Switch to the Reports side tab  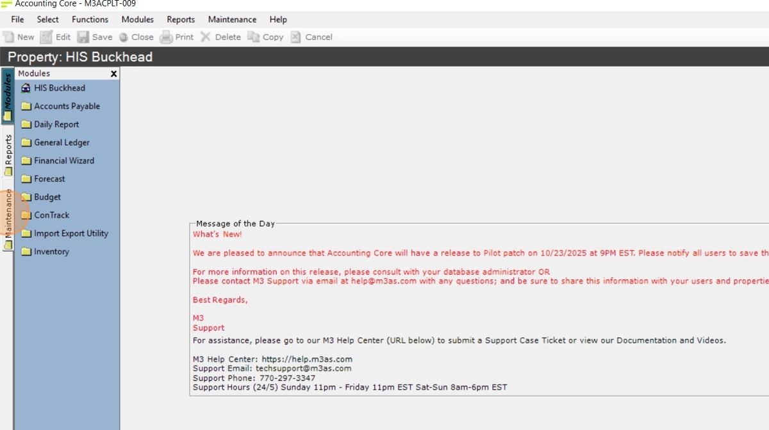coord(8,154)
